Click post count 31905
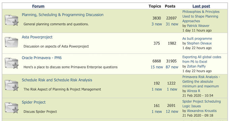 (171, 61)
